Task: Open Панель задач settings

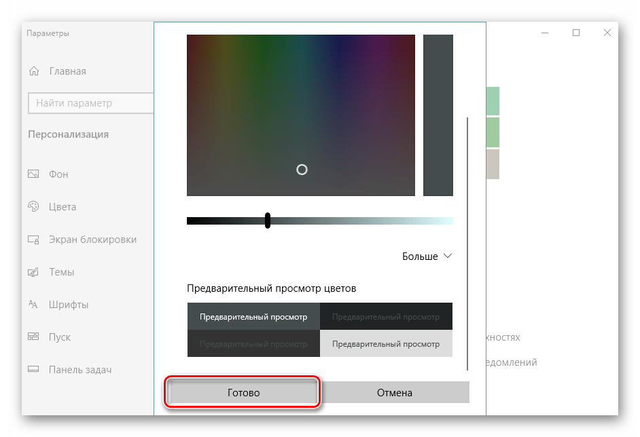Action: 80,370
